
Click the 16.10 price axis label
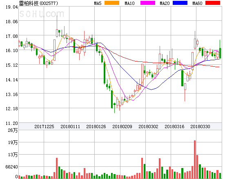[11, 50]
